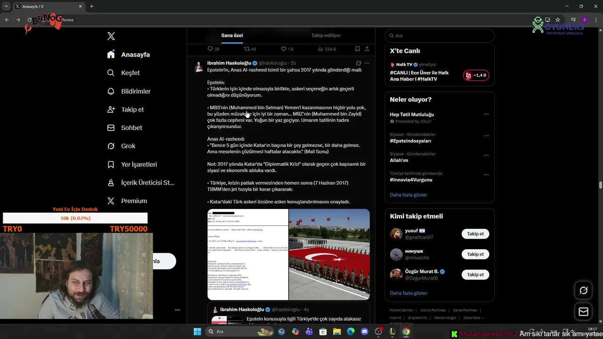Open a new browser tab
The image size is (603, 339).
click(x=91, y=7)
